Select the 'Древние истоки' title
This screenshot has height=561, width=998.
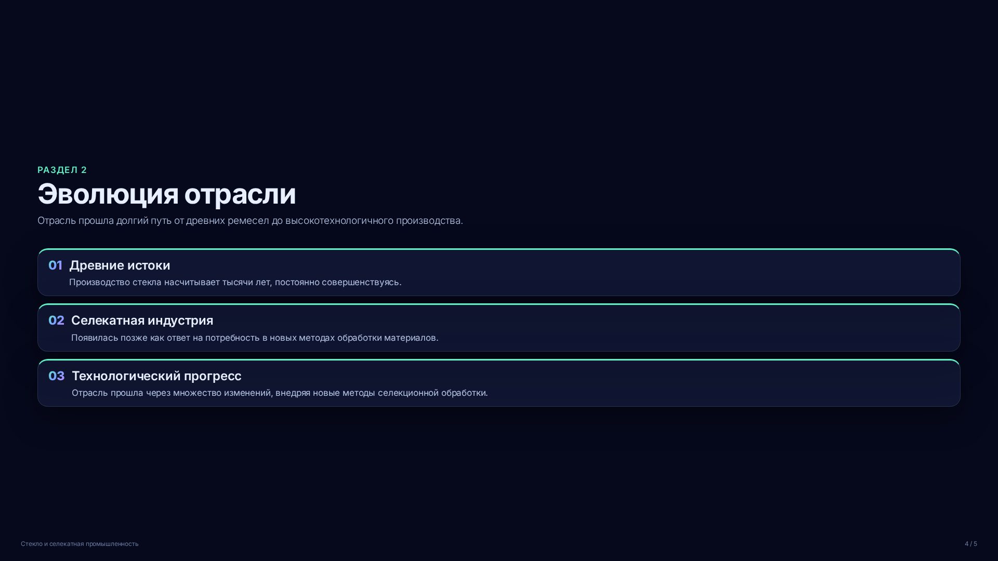click(x=120, y=265)
